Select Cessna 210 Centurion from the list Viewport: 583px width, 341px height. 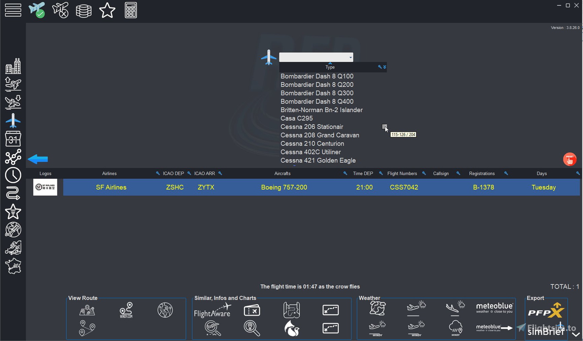click(312, 143)
